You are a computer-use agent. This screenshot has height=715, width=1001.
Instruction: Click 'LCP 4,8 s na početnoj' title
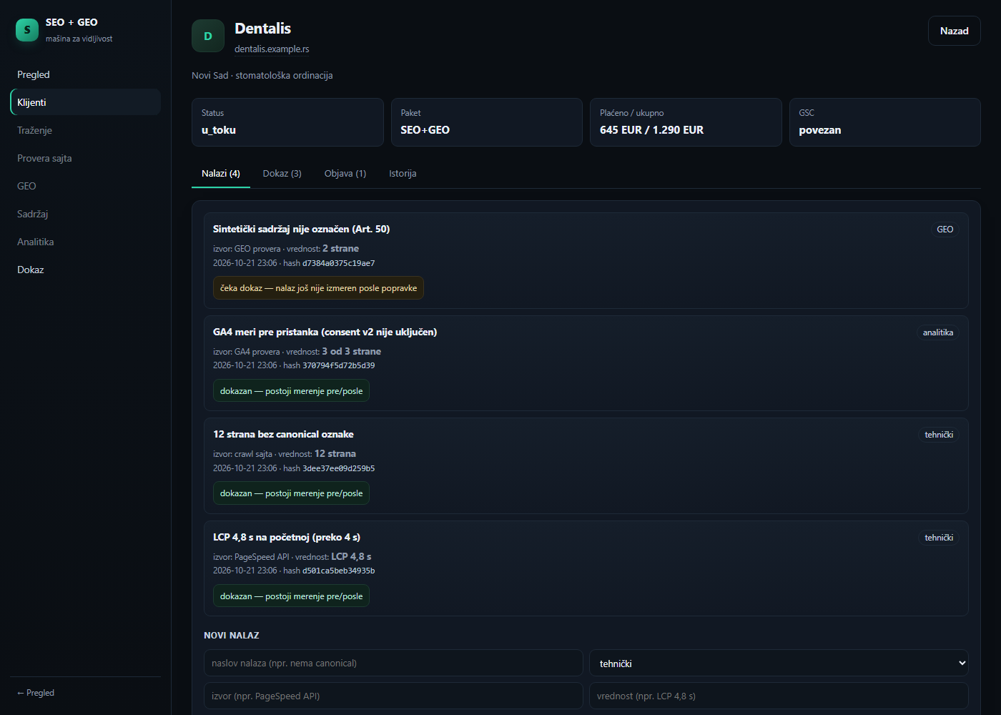pyautogui.click(x=287, y=537)
